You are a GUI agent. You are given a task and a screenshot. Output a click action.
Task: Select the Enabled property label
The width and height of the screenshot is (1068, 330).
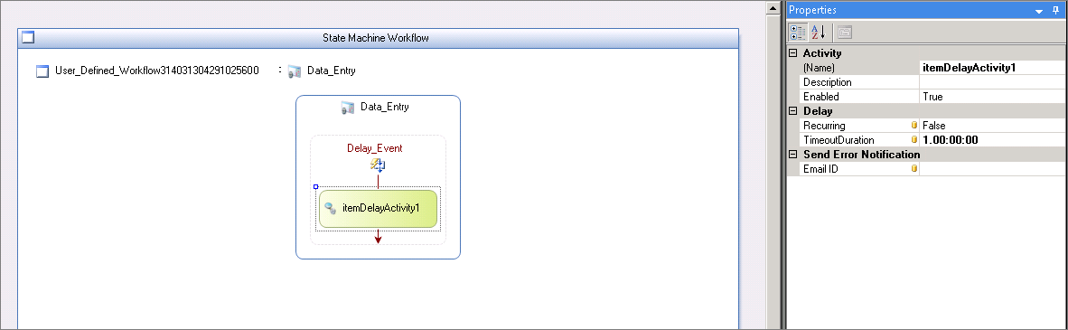point(821,97)
